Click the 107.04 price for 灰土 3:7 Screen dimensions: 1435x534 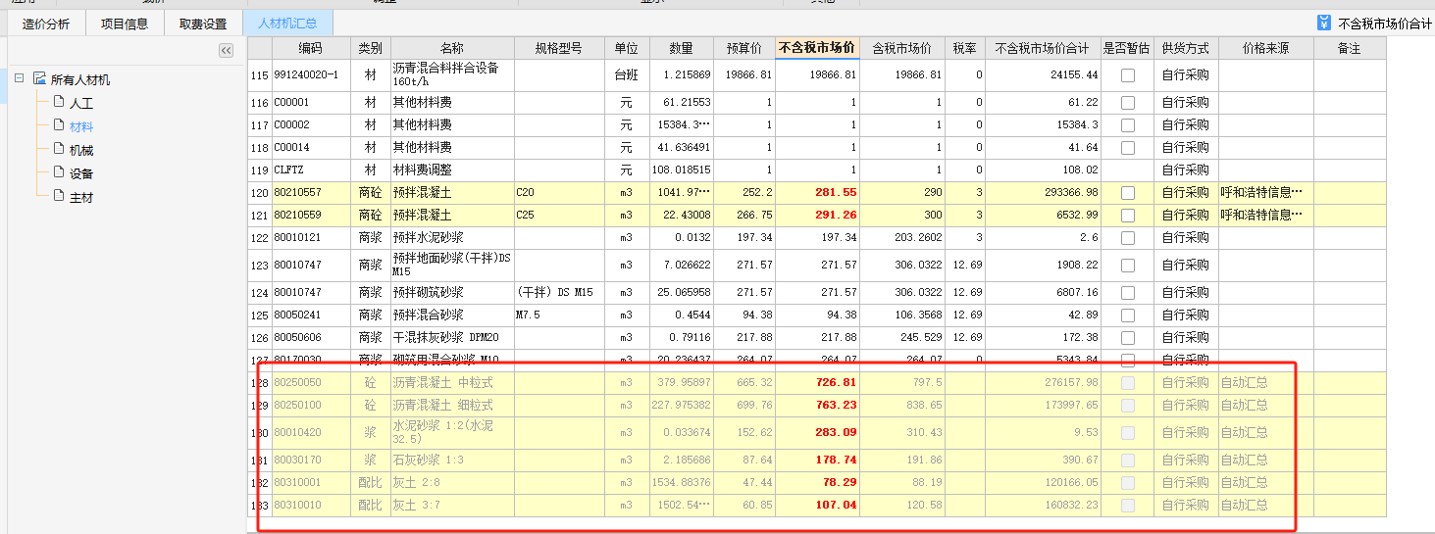(817, 506)
